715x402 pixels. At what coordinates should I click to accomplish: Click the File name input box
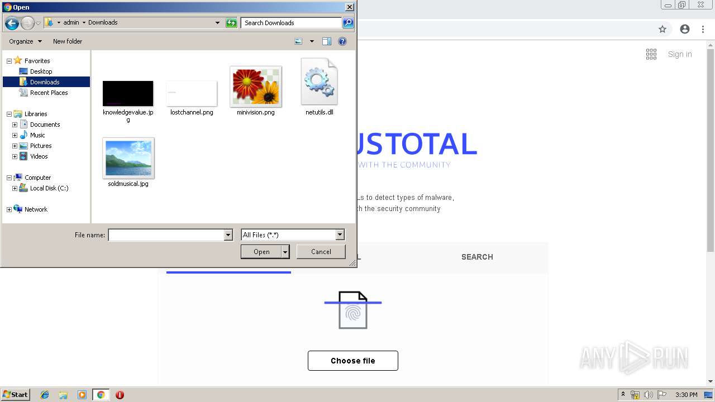166,235
